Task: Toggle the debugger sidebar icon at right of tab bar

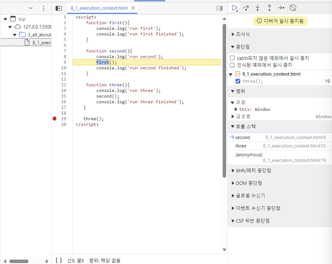Action: tap(219, 8)
